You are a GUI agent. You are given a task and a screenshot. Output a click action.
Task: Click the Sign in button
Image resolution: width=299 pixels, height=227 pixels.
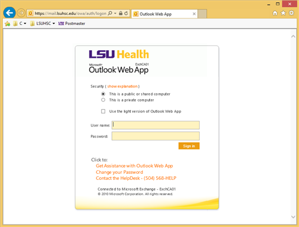click(189, 146)
